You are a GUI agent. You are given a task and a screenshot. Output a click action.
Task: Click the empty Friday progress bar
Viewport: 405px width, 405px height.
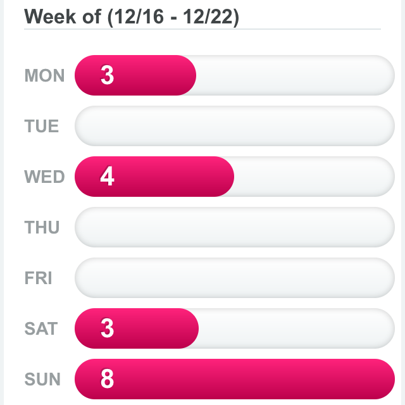click(235, 278)
